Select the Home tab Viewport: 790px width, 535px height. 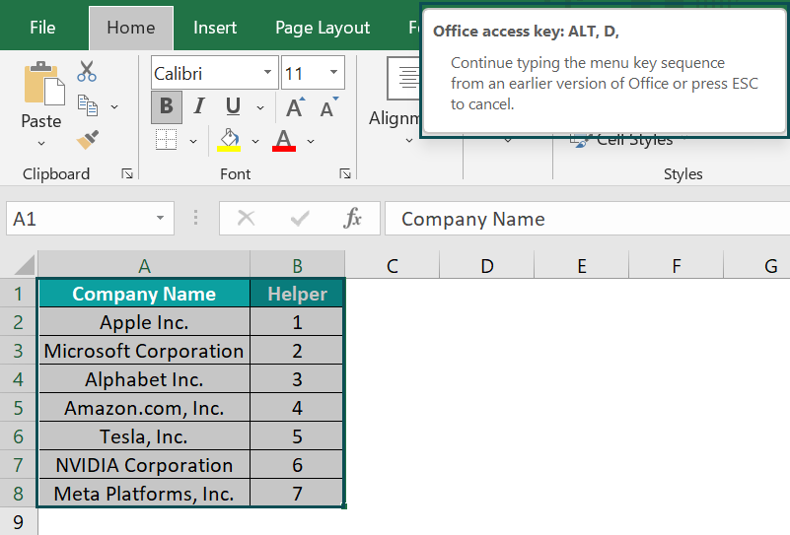[131, 28]
